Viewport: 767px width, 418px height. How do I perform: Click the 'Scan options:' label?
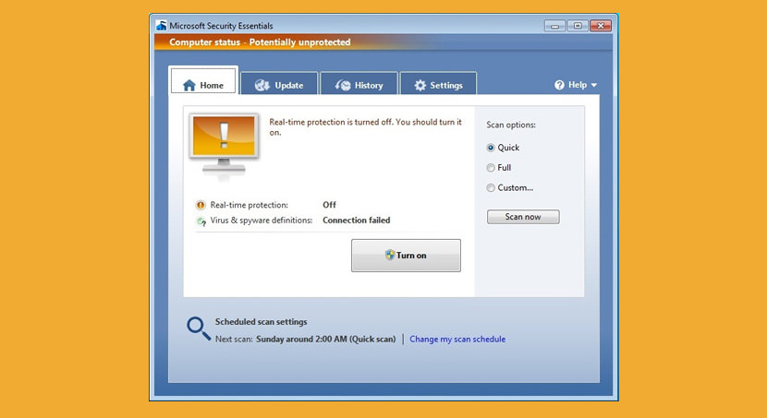click(x=511, y=125)
